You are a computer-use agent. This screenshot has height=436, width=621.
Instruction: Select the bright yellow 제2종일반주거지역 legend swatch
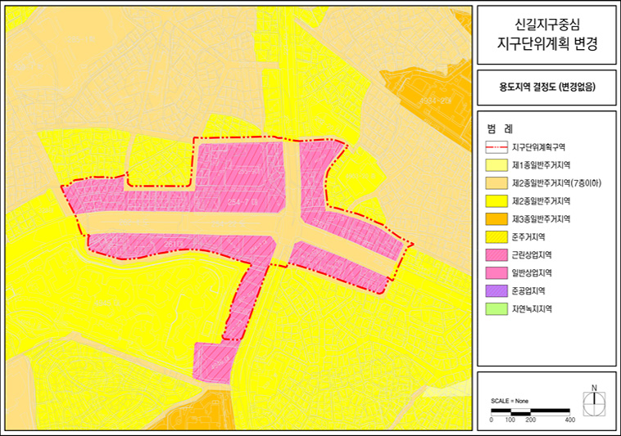pos(496,201)
